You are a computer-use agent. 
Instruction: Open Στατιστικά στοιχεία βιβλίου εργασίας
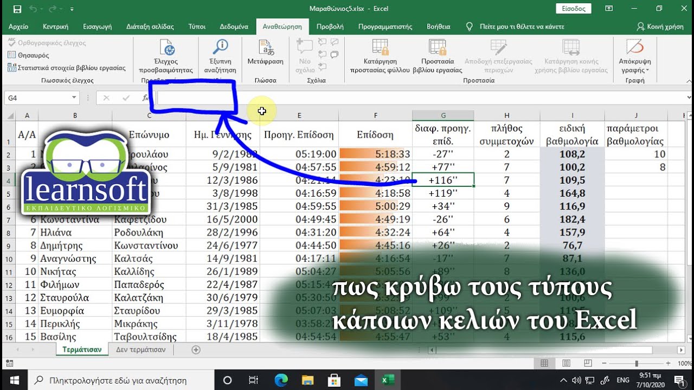click(x=67, y=68)
